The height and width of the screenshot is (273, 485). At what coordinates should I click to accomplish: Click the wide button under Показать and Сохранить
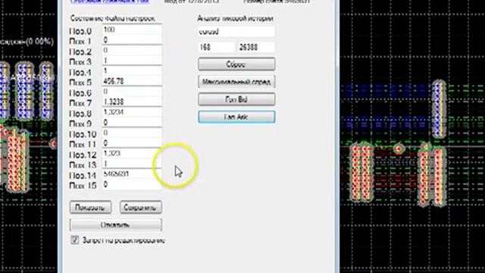pyautogui.click(x=116, y=224)
